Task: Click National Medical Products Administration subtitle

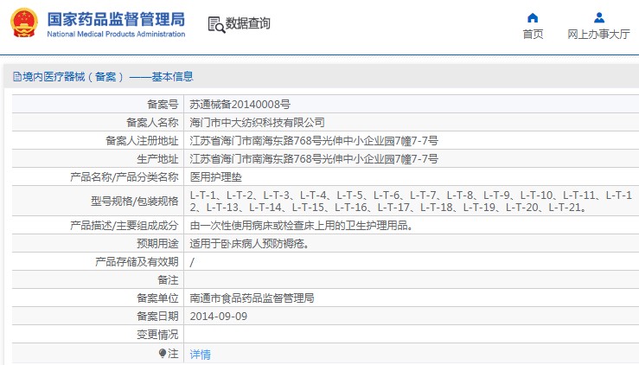Action: click(116, 35)
